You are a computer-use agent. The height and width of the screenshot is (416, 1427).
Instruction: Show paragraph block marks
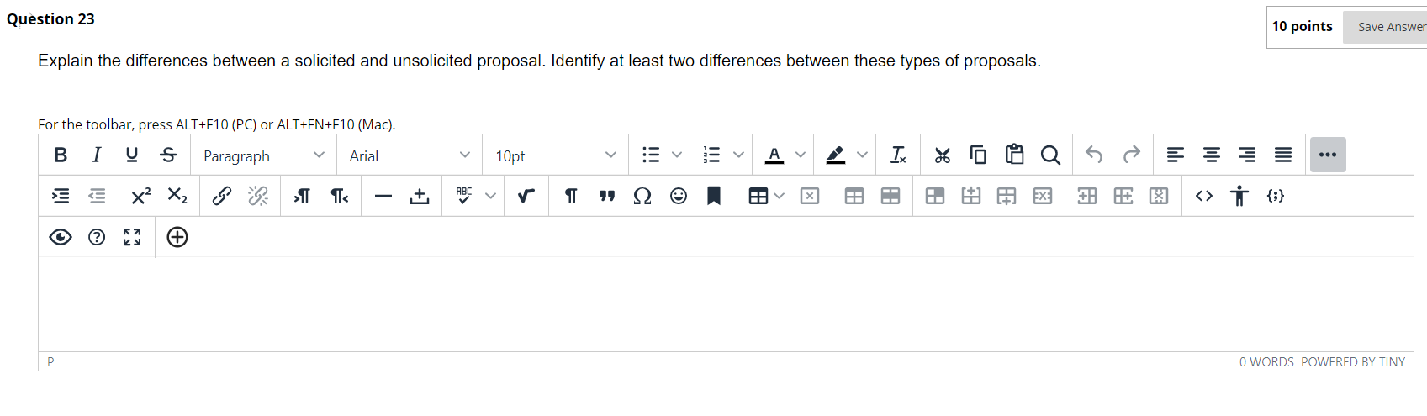pos(571,196)
